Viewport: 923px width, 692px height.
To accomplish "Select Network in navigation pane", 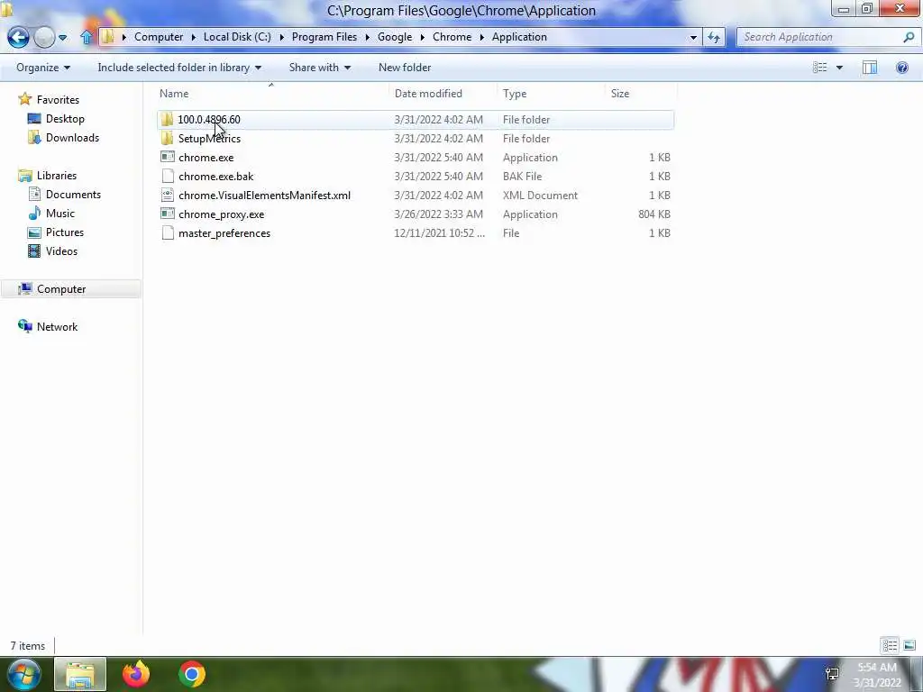I will pos(57,326).
